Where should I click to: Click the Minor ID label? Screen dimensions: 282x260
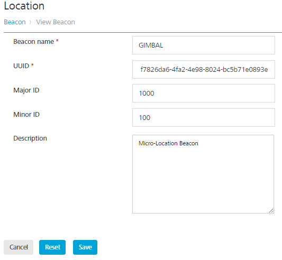(26, 115)
